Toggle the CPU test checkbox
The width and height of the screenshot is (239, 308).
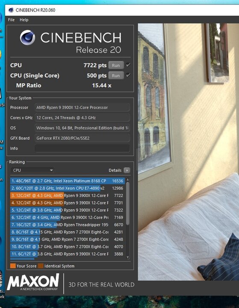point(128,65)
